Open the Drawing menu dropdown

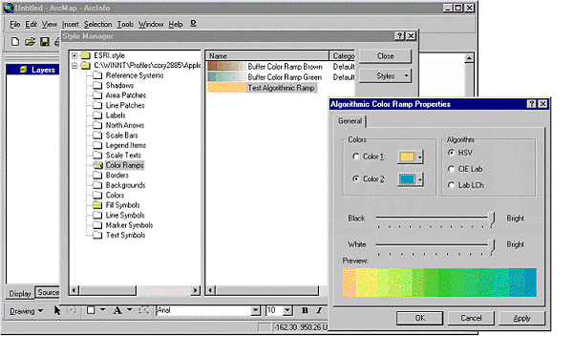[x=27, y=311]
